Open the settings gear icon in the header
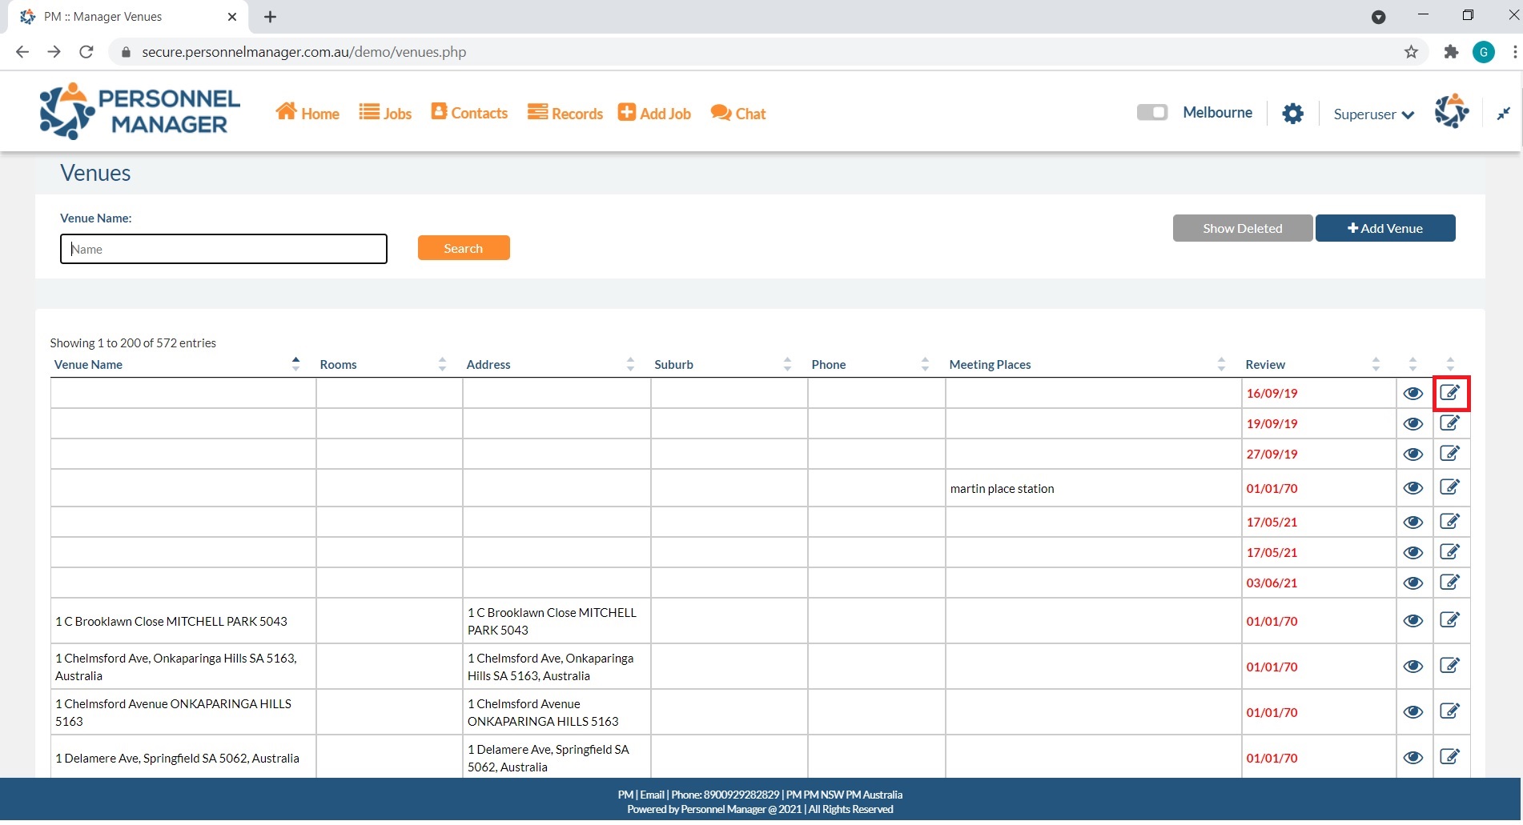The width and height of the screenshot is (1523, 825). coord(1292,114)
